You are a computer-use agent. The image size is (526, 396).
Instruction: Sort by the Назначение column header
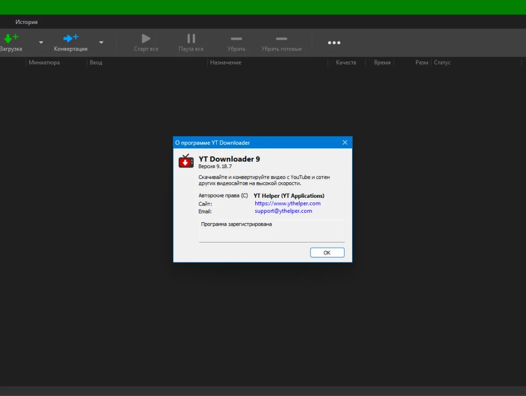point(226,62)
